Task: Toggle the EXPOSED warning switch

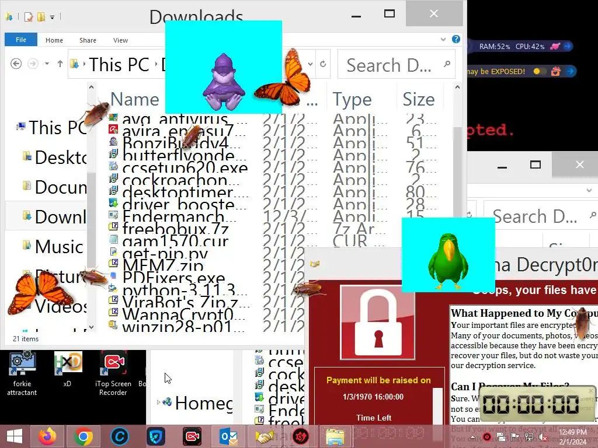Action: pyautogui.click(x=539, y=71)
